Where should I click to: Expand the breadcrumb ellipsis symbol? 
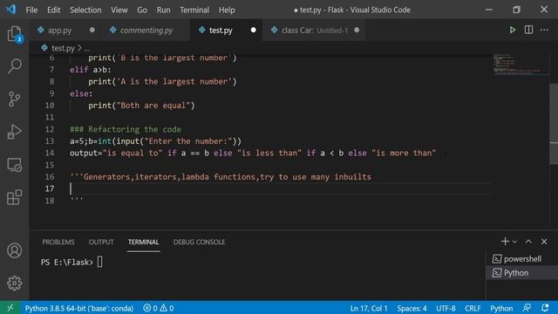[x=87, y=48]
